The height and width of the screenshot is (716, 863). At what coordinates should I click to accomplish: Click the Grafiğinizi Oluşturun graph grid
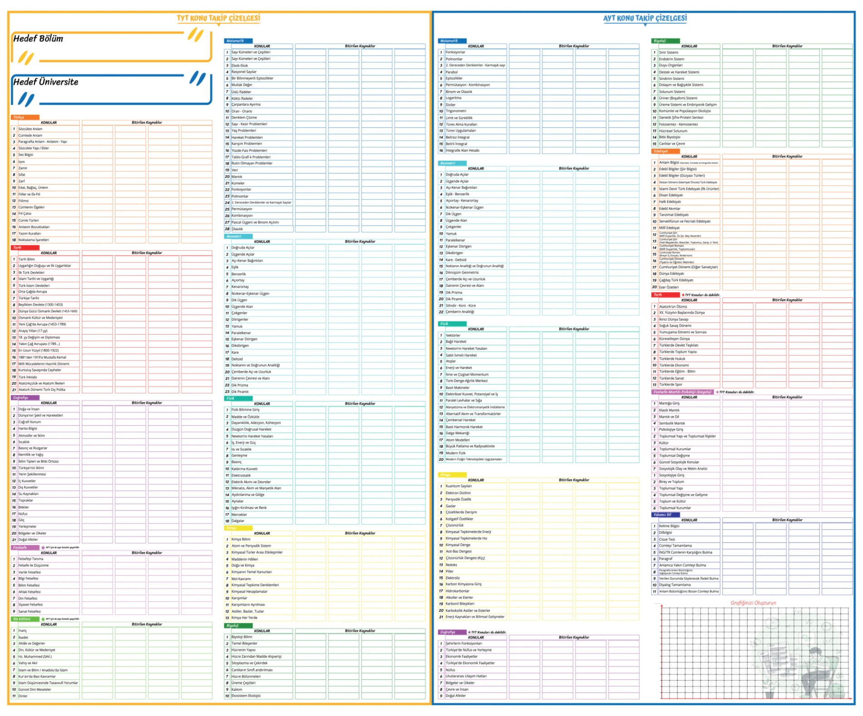(x=755, y=653)
